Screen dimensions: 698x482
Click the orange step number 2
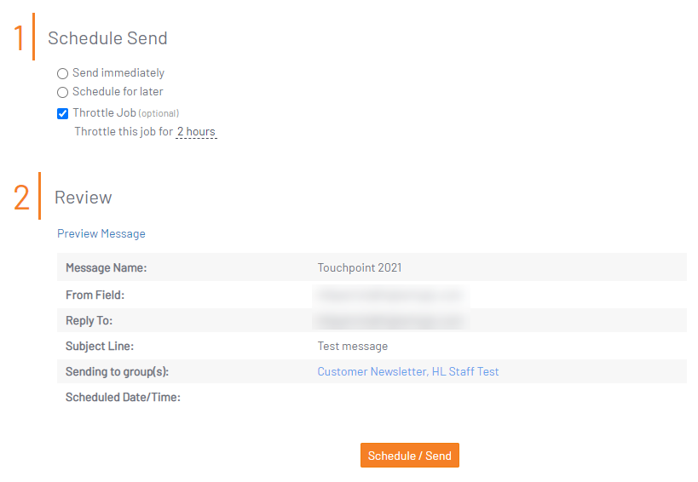click(21, 197)
